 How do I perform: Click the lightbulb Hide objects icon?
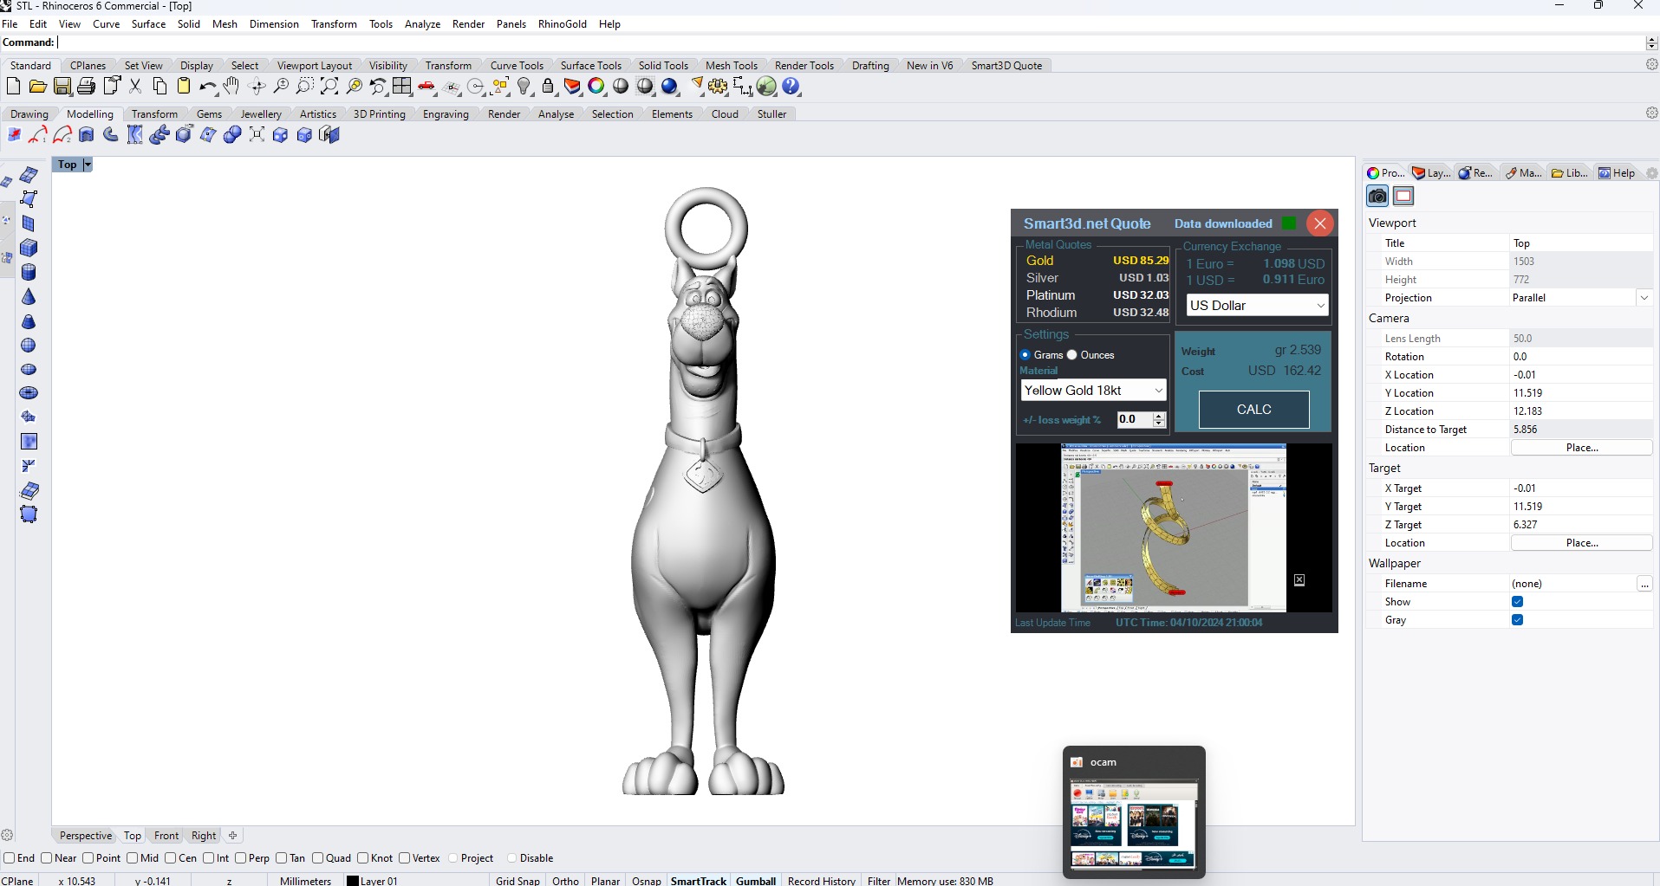pos(524,86)
